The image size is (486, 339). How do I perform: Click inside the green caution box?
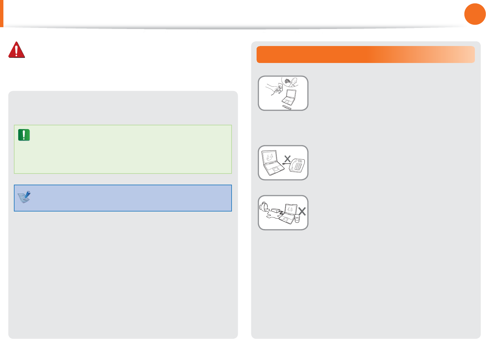123,149
